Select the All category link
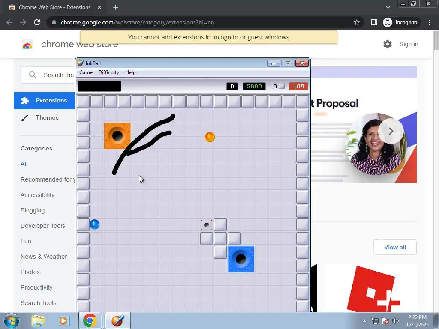The height and width of the screenshot is (329, 439). click(24, 164)
